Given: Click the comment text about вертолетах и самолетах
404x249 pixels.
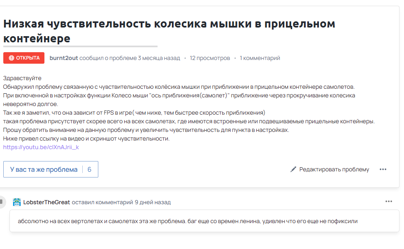Looking at the screenshot, I should coord(188,221).
